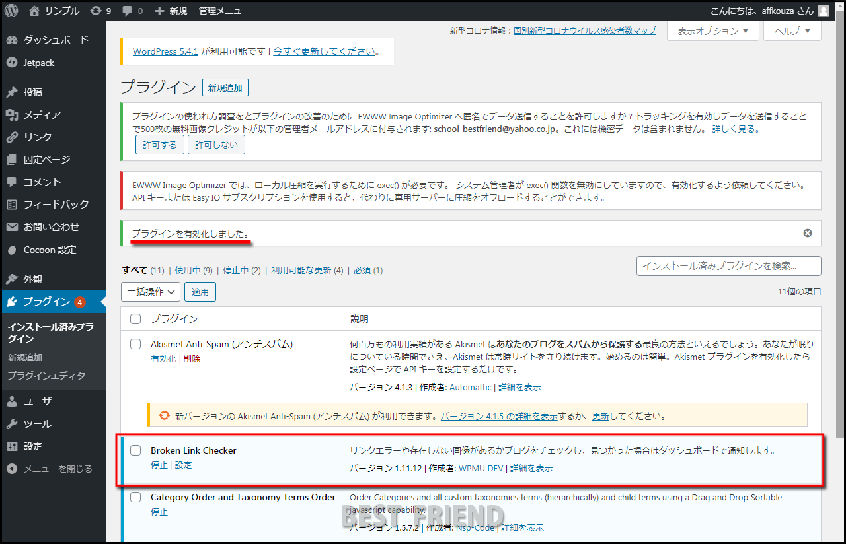Click 停止 under Category Order plugin
The width and height of the screenshot is (846, 544).
click(x=159, y=512)
